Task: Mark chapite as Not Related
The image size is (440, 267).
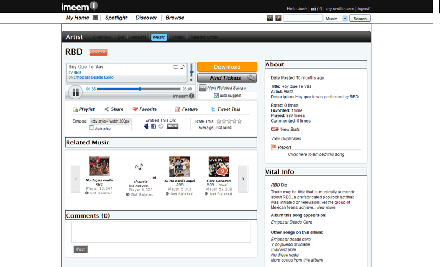Action: pyautogui.click(x=140, y=194)
